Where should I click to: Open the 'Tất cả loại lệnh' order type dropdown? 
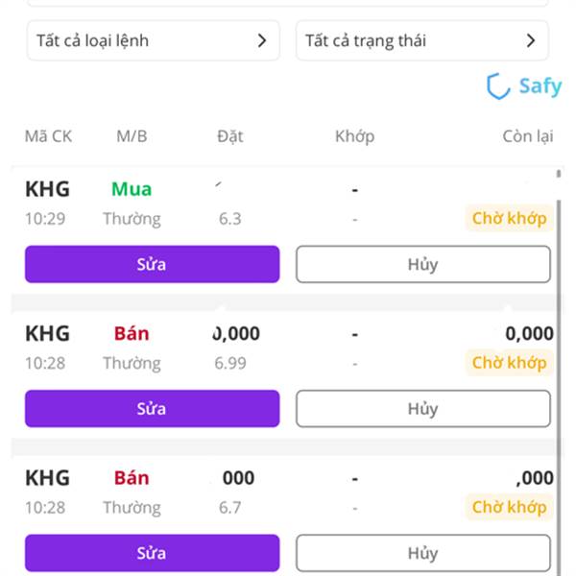[154, 40]
